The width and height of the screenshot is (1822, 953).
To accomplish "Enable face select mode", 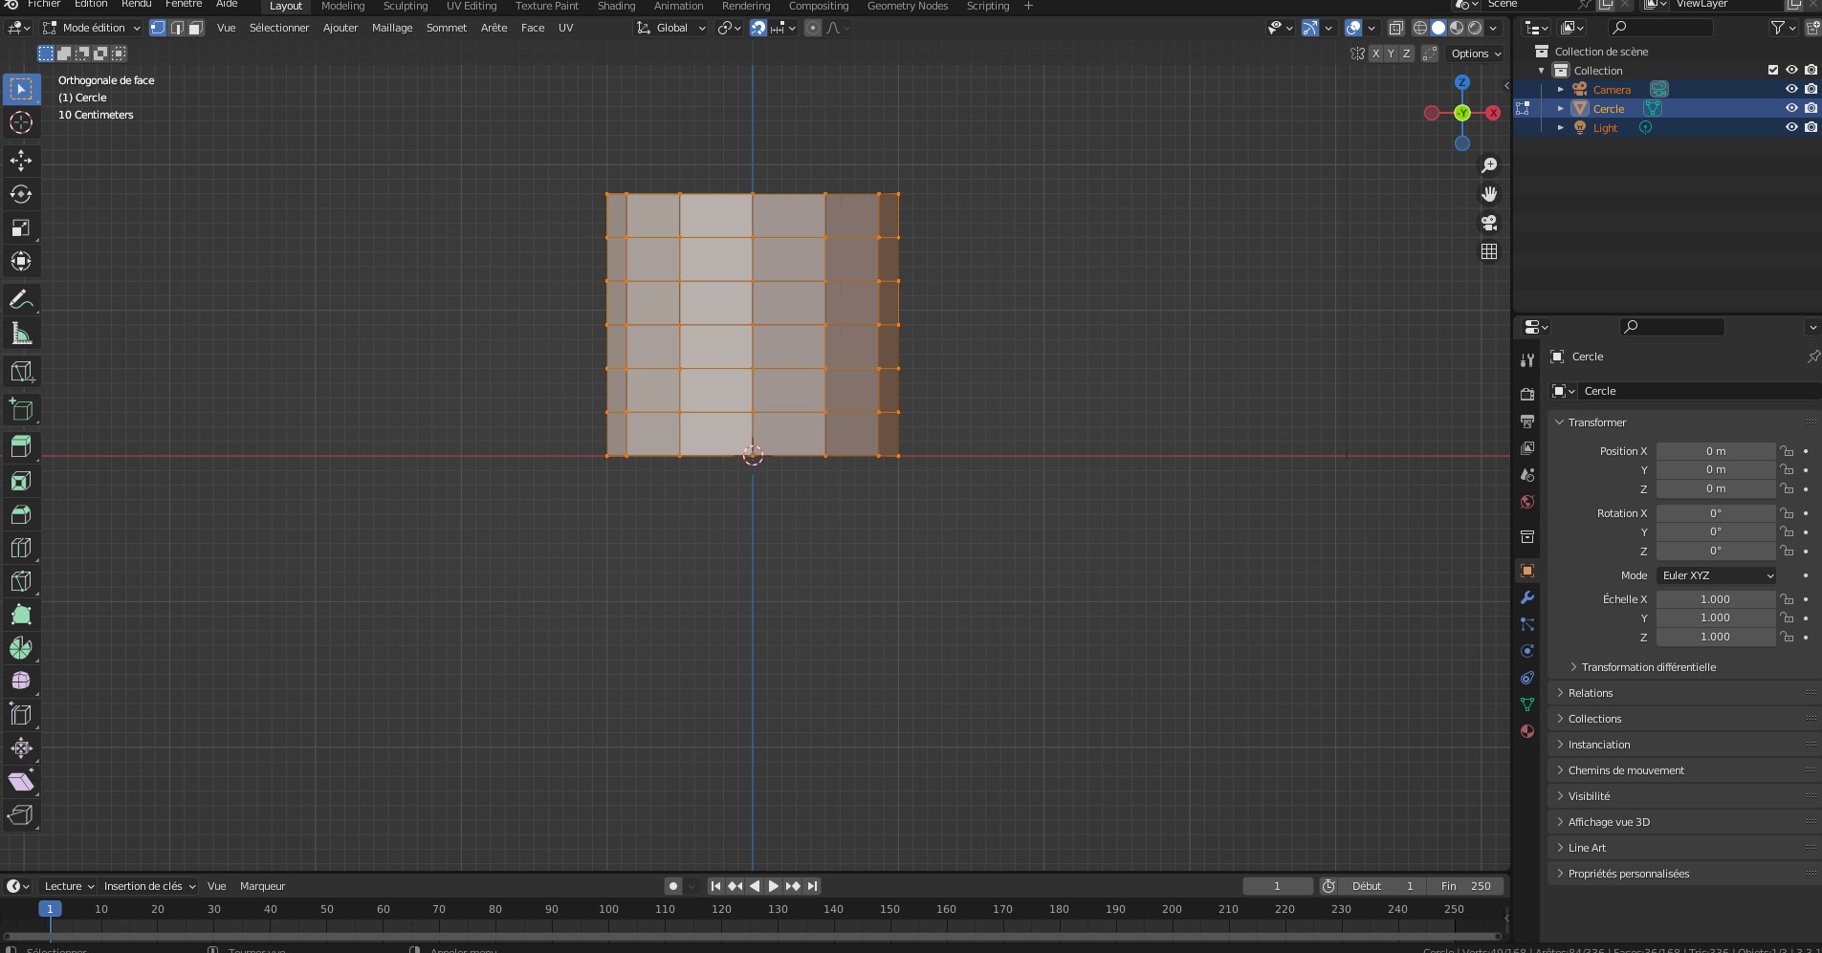I will tap(195, 28).
